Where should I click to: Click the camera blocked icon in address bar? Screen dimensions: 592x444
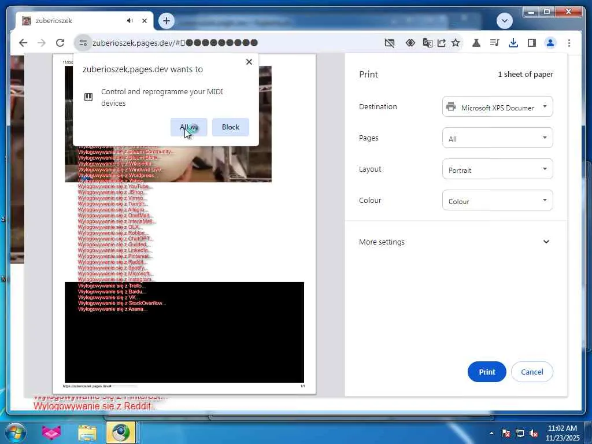[x=390, y=43]
